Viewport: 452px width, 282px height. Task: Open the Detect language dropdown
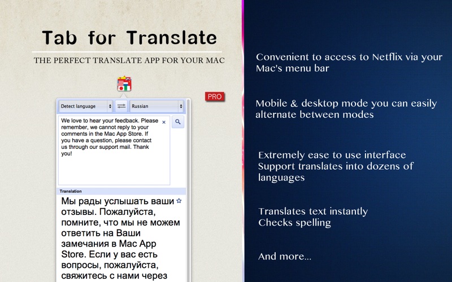tap(86, 106)
